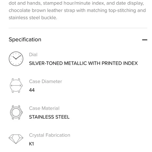Screen dimensions: 152x152
Task: Click 'stainless steel buckle' description line
Action: point(33,18)
